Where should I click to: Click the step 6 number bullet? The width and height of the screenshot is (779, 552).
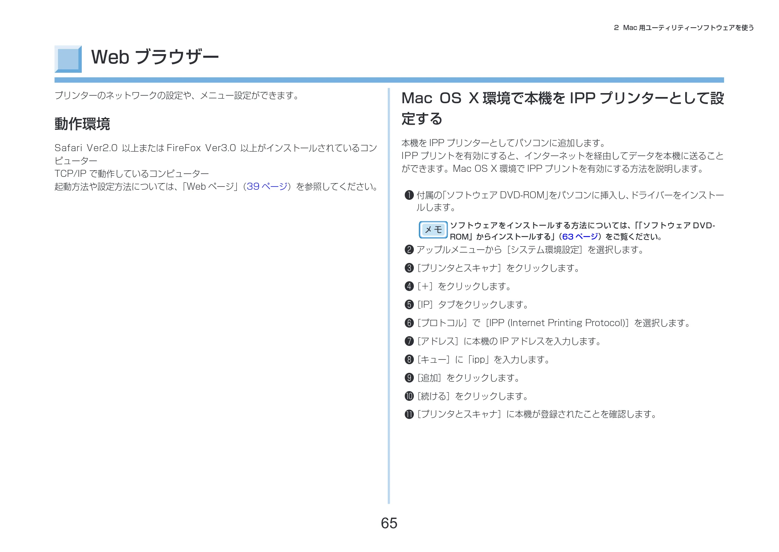(x=409, y=323)
